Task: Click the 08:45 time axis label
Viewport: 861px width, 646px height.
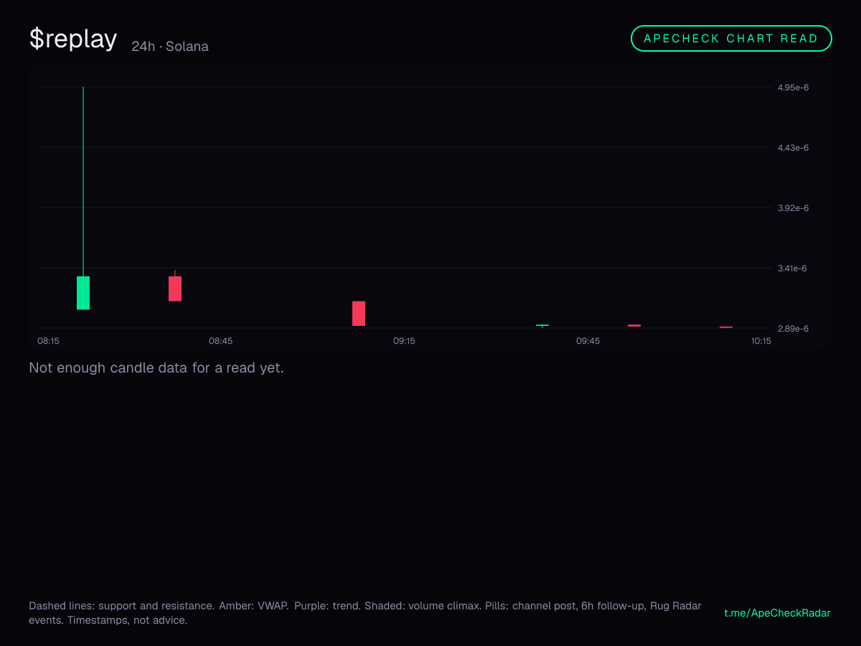Action: pyautogui.click(x=220, y=341)
